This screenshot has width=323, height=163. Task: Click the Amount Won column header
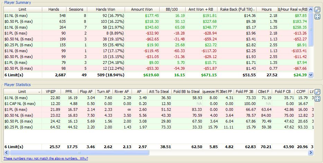142,9
